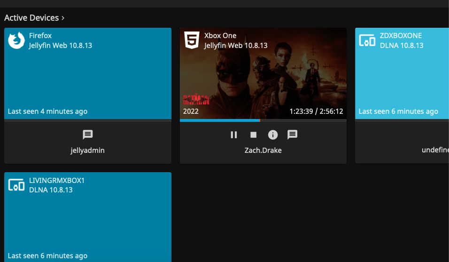The width and height of the screenshot is (449, 262).
Task: Click the Zach.Drake username
Action: [x=263, y=151]
